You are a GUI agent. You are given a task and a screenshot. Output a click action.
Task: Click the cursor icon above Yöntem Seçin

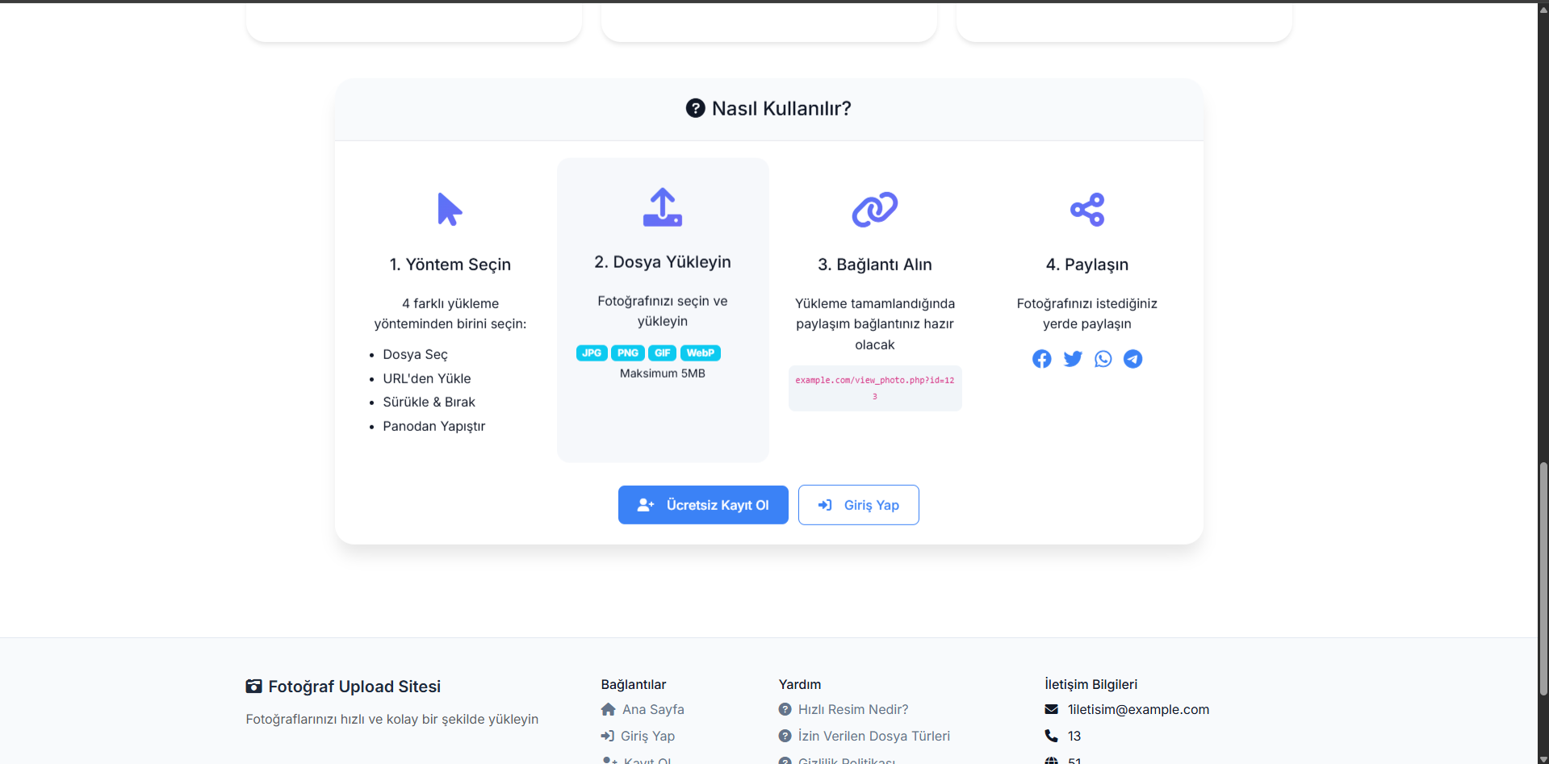(450, 210)
